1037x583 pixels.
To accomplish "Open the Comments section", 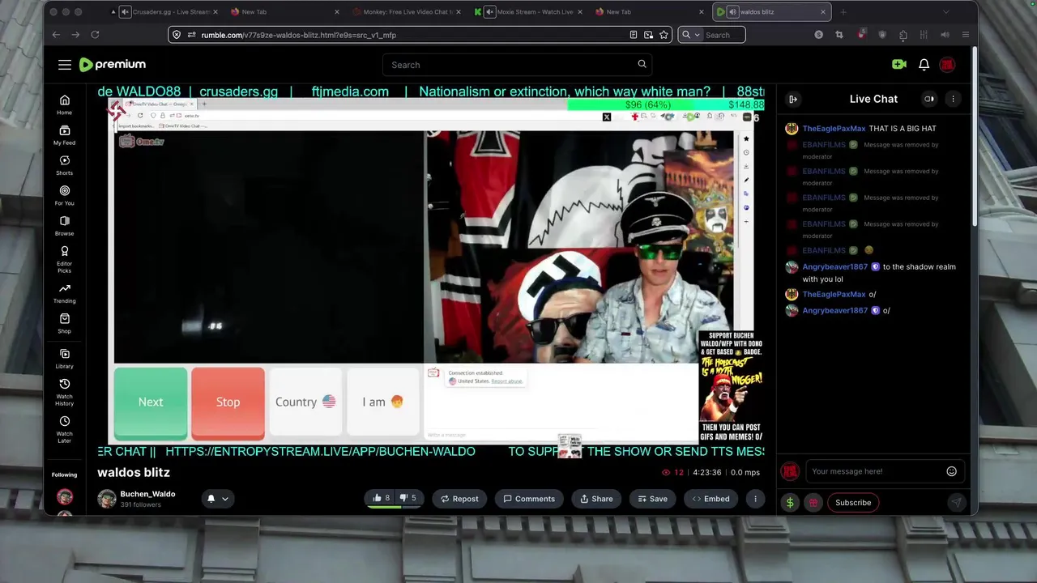I will [x=529, y=499].
